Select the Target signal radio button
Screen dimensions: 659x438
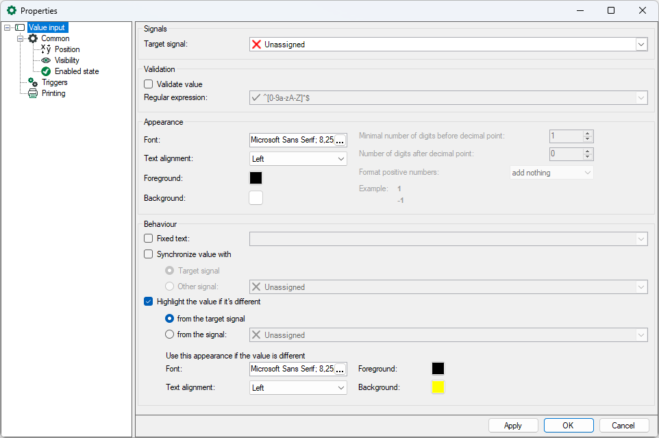coord(169,271)
